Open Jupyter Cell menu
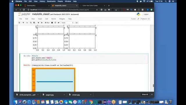Viewport: 186px width, 105px height. tap(46, 19)
